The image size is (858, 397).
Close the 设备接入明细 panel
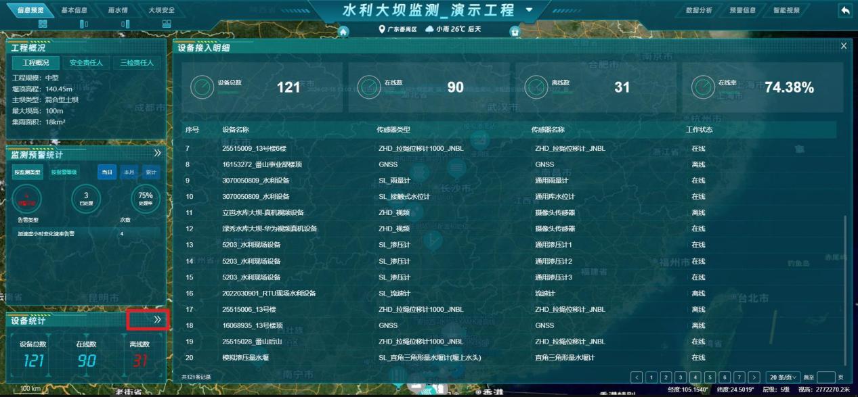843,46
